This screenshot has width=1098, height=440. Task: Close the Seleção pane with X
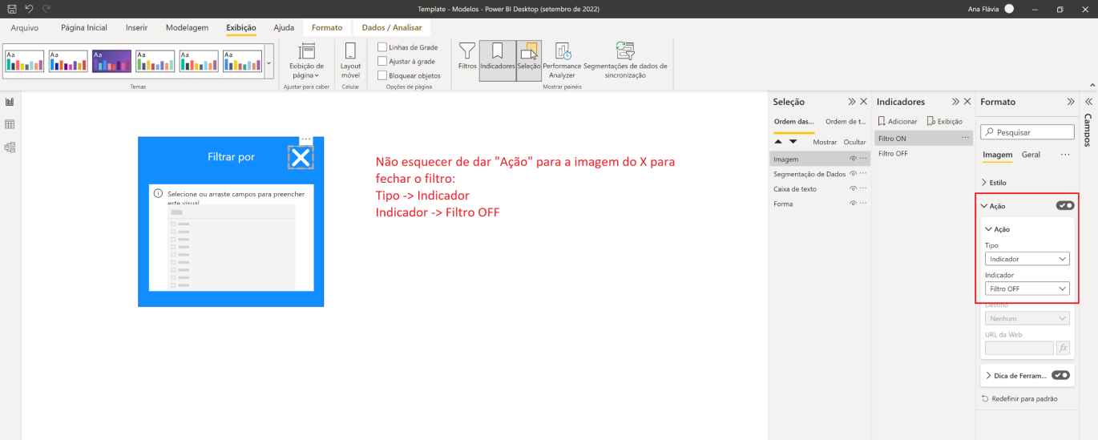(x=863, y=102)
